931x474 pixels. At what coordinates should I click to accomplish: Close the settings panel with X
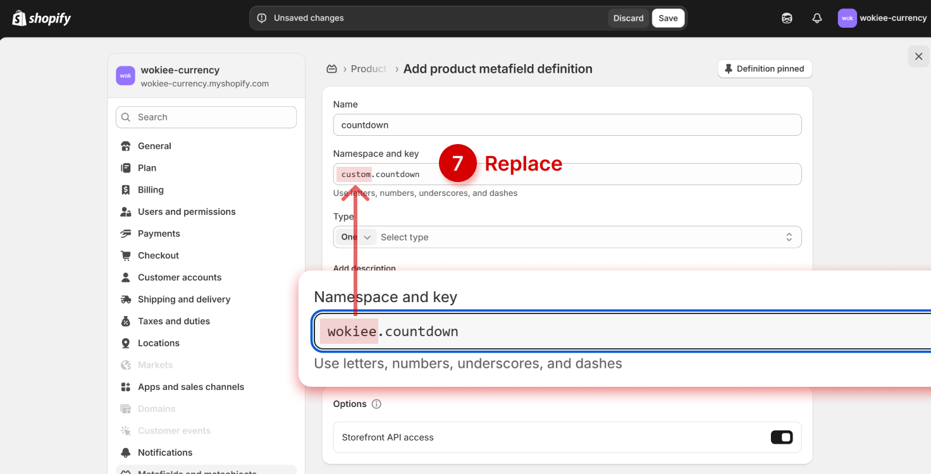(918, 56)
